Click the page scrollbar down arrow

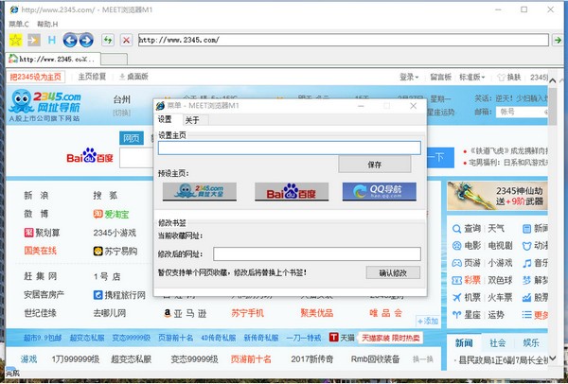tap(553, 358)
